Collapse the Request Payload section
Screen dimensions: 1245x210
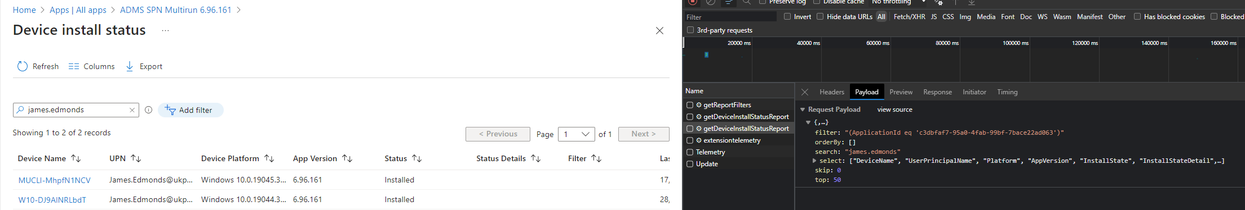click(803, 109)
